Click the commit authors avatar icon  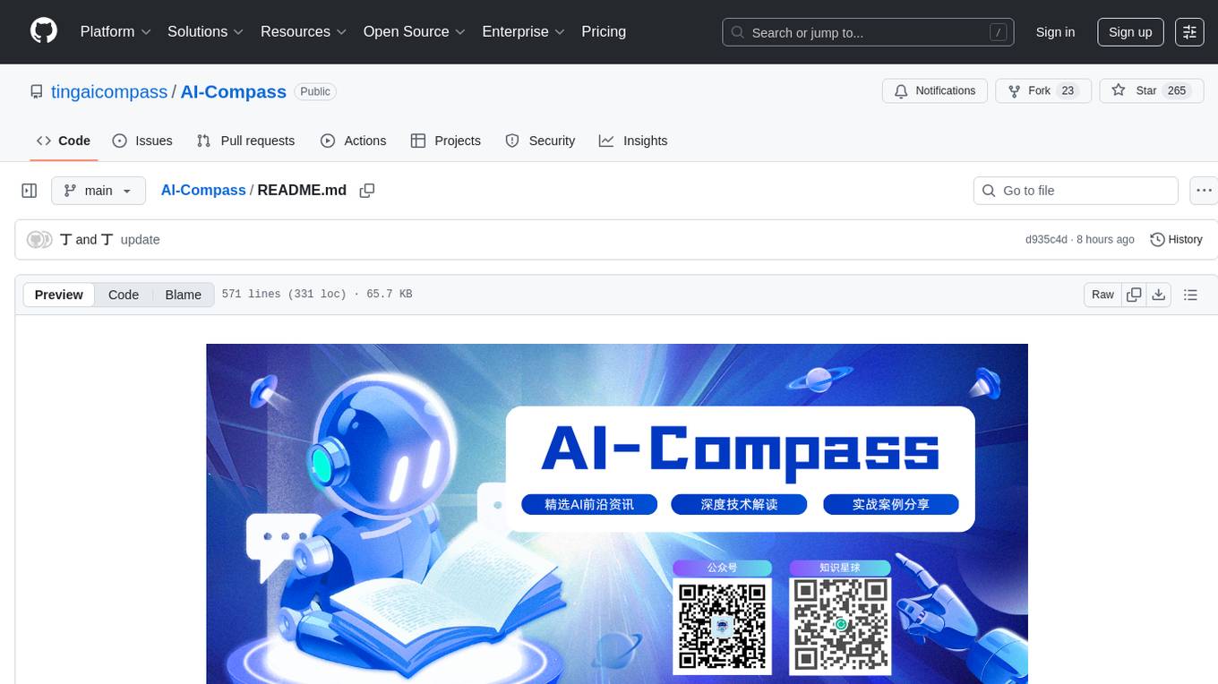[39, 240]
